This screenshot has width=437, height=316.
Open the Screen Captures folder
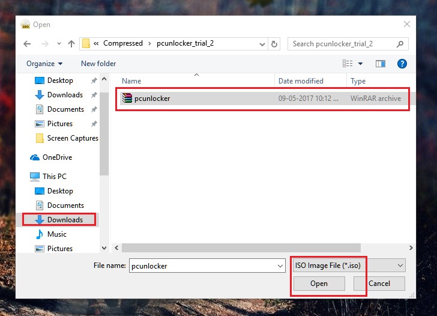point(73,138)
